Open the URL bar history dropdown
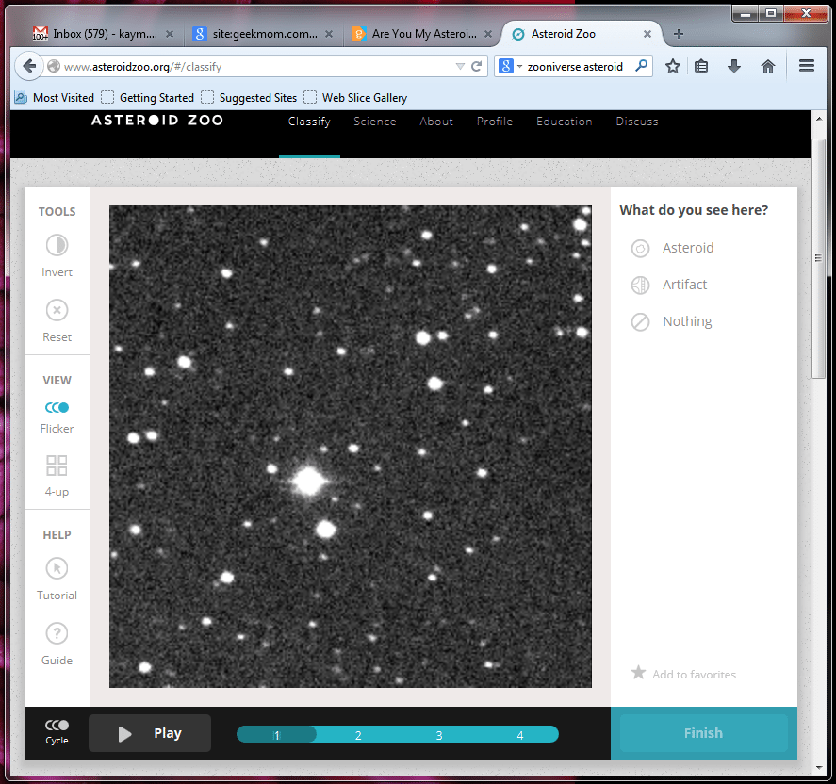The image size is (836, 784). click(459, 67)
